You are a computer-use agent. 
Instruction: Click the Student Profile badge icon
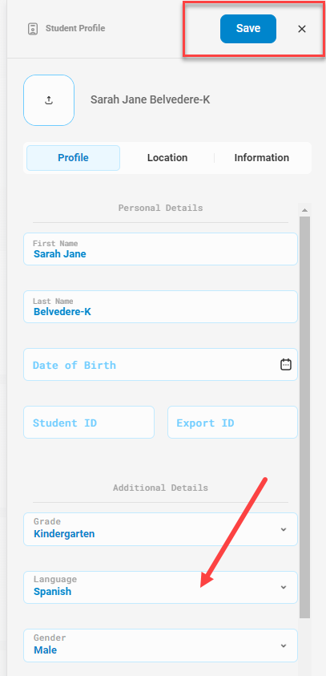[32, 29]
